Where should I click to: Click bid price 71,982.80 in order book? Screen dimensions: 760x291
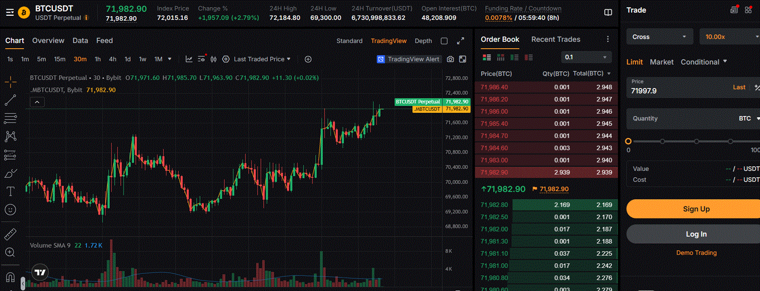[x=494, y=205]
